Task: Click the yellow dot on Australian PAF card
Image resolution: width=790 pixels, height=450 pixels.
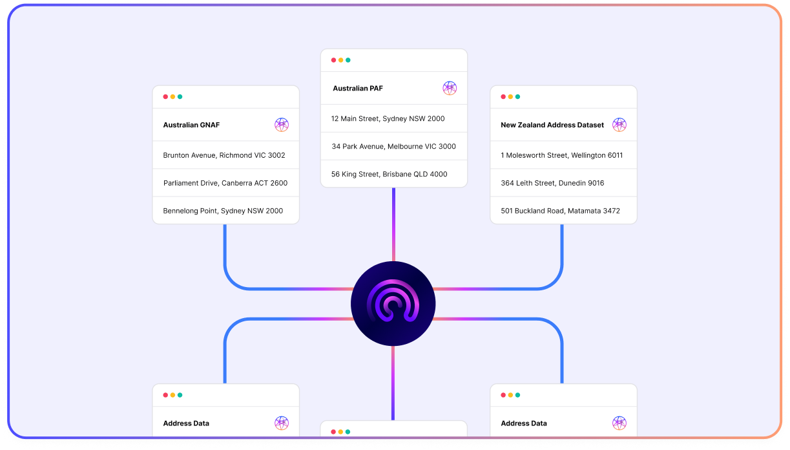Action: coord(340,60)
